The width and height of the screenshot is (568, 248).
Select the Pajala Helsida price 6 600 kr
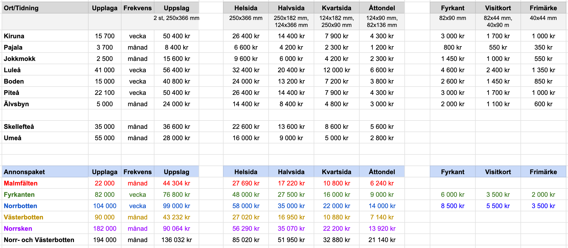click(x=246, y=47)
